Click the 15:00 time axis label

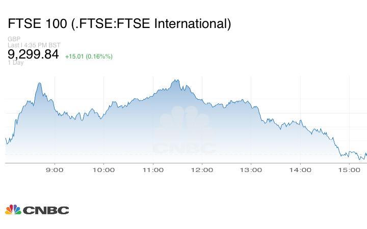coord(349,169)
